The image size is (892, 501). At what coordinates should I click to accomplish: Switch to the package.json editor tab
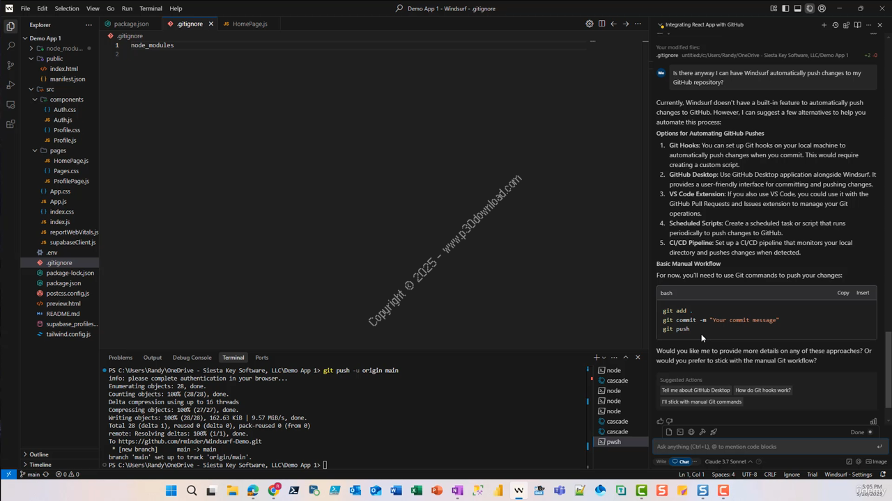tap(131, 24)
